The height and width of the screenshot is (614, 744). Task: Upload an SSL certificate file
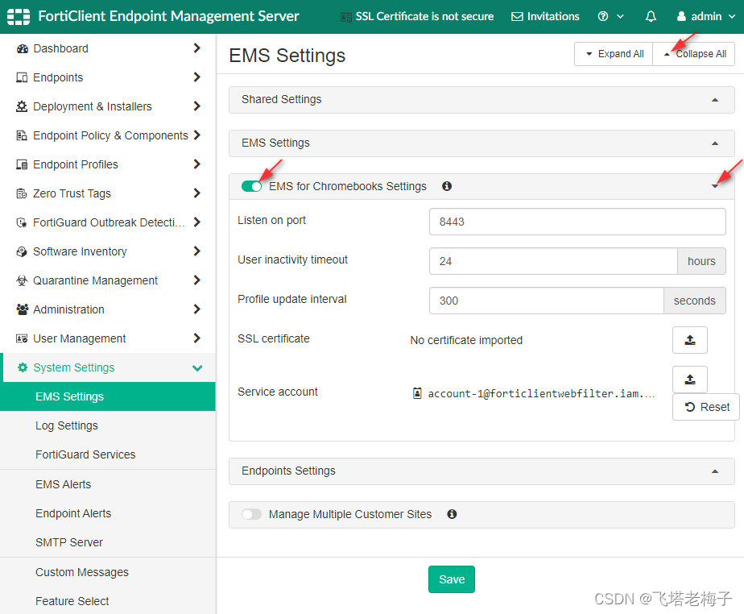click(x=690, y=340)
